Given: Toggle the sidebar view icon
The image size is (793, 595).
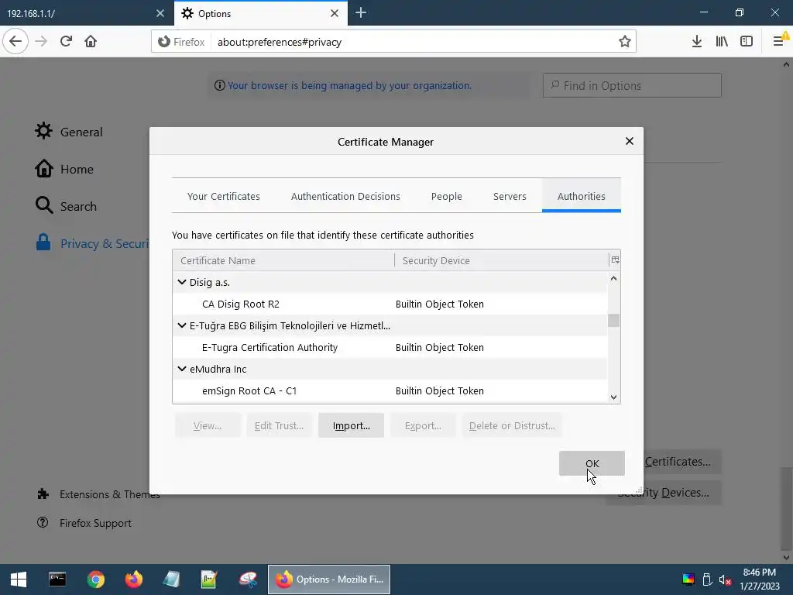Looking at the screenshot, I should coord(747,42).
